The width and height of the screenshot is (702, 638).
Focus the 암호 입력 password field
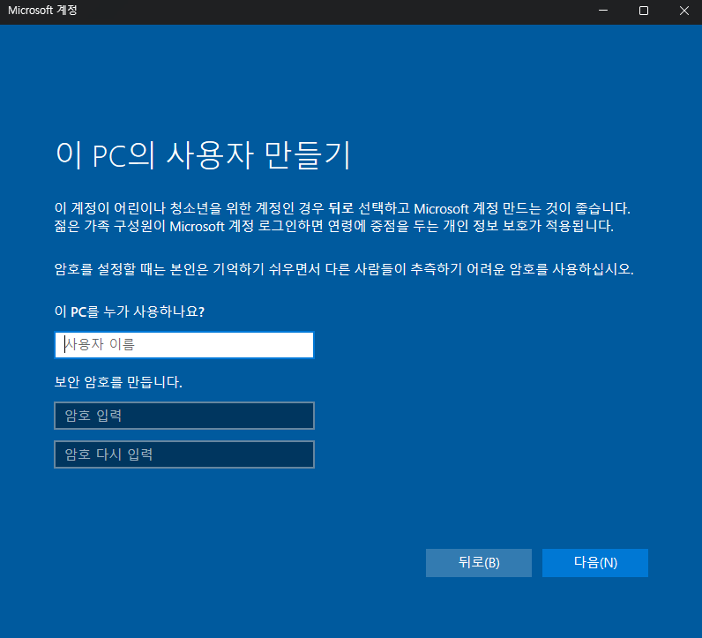pyautogui.click(x=183, y=416)
